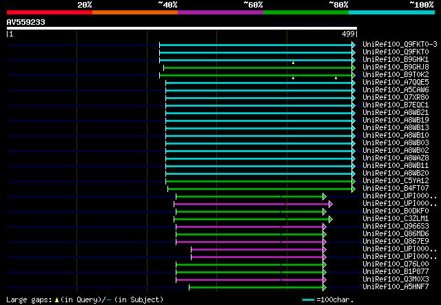
Task: Click the UniRef100_A8WB20 label
Action: [x=396, y=173]
